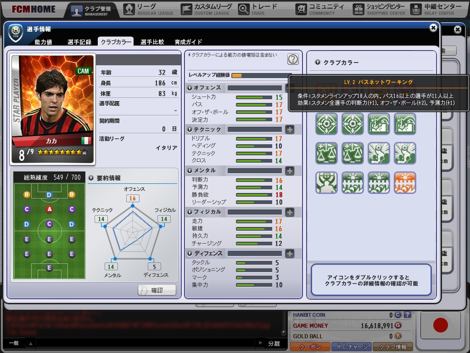The height and width of the screenshot is (353, 470).
Task: Click info icon next to ディフェンス header
Action: [190, 254]
